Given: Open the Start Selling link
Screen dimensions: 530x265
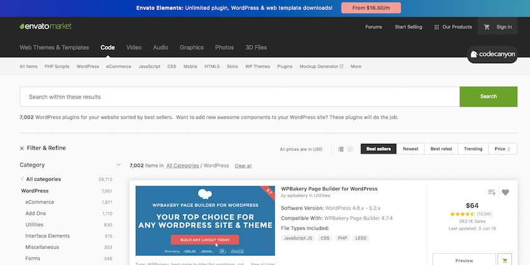Looking at the screenshot, I should pos(408,27).
